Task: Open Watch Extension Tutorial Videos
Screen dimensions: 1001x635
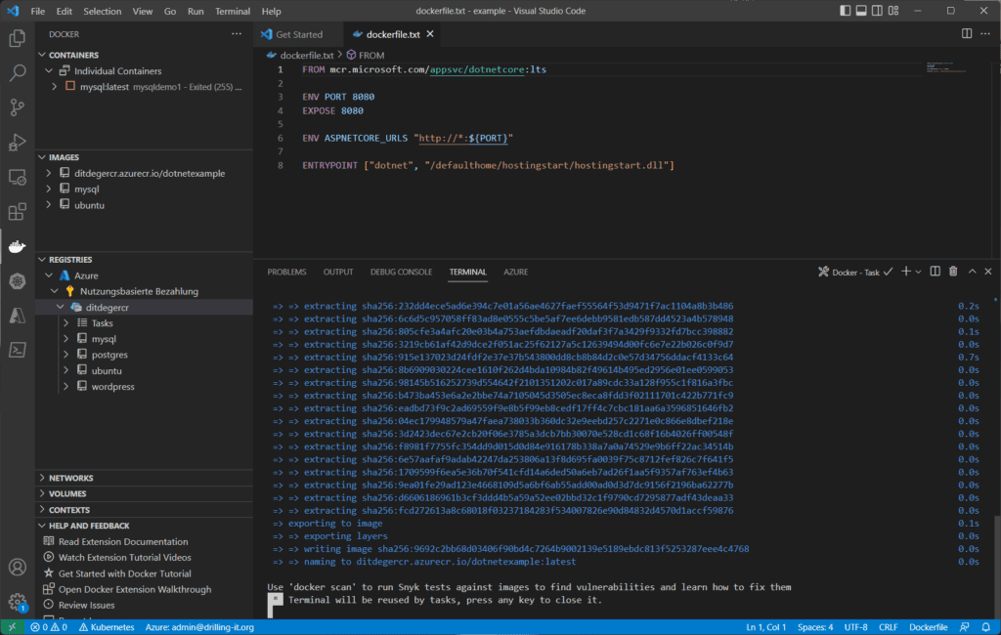Action: 124,557
